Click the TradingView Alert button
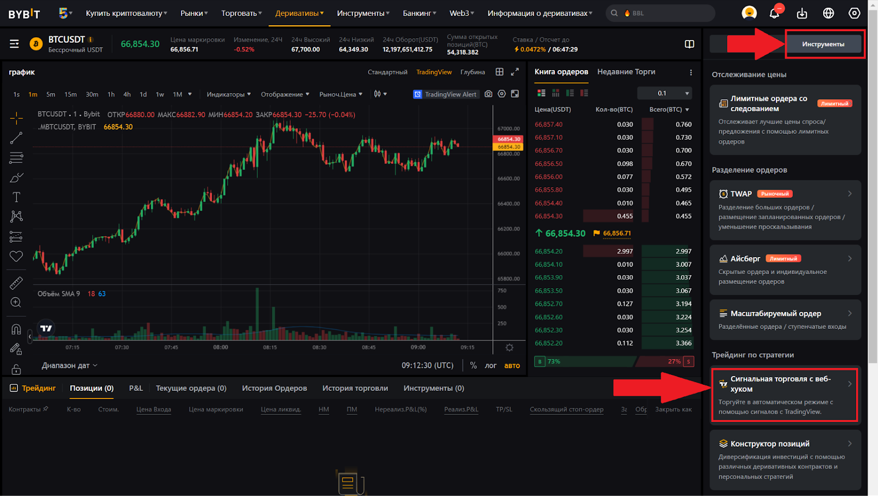 [445, 94]
